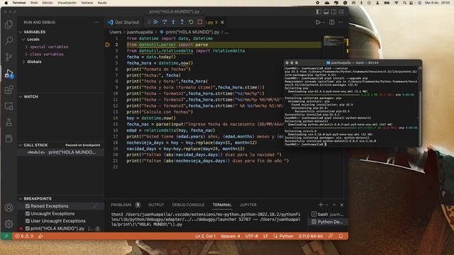Open the Run and Debug view
The width and height of the screenshot is (454, 255).
[x=9, y=74]
